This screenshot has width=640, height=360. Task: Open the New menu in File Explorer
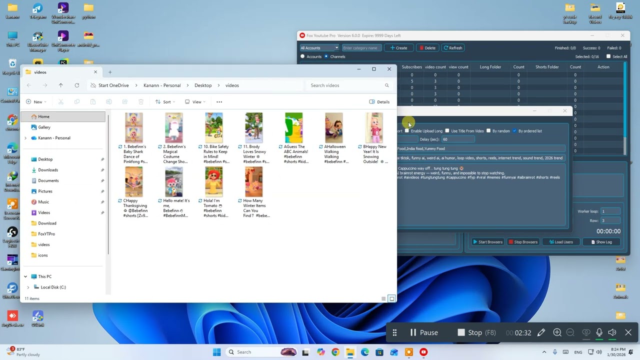point(35,102)
